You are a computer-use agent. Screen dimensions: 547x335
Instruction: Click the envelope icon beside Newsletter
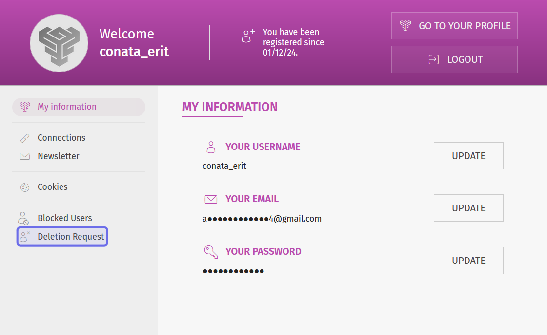point(25,156)
